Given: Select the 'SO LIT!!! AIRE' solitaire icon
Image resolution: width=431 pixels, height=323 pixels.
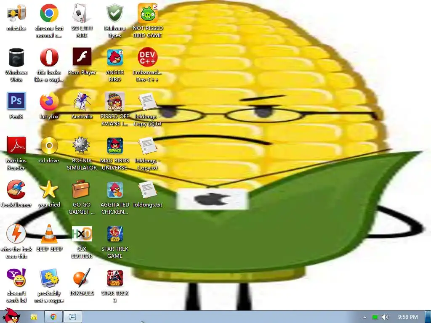Looking at the screenshot, I should click(82, 13).
